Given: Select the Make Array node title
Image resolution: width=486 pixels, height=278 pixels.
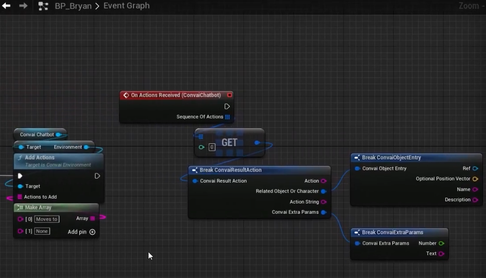Looking at the screenshot, I should (38, 207).
